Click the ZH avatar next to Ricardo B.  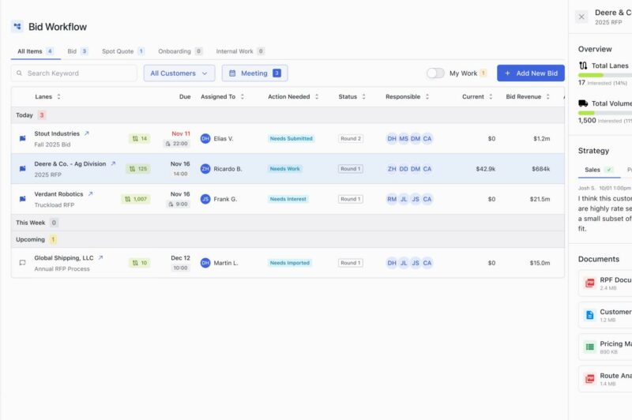click(x=205, y=169)
